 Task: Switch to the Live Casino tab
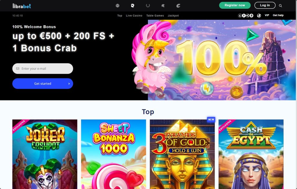134,16
